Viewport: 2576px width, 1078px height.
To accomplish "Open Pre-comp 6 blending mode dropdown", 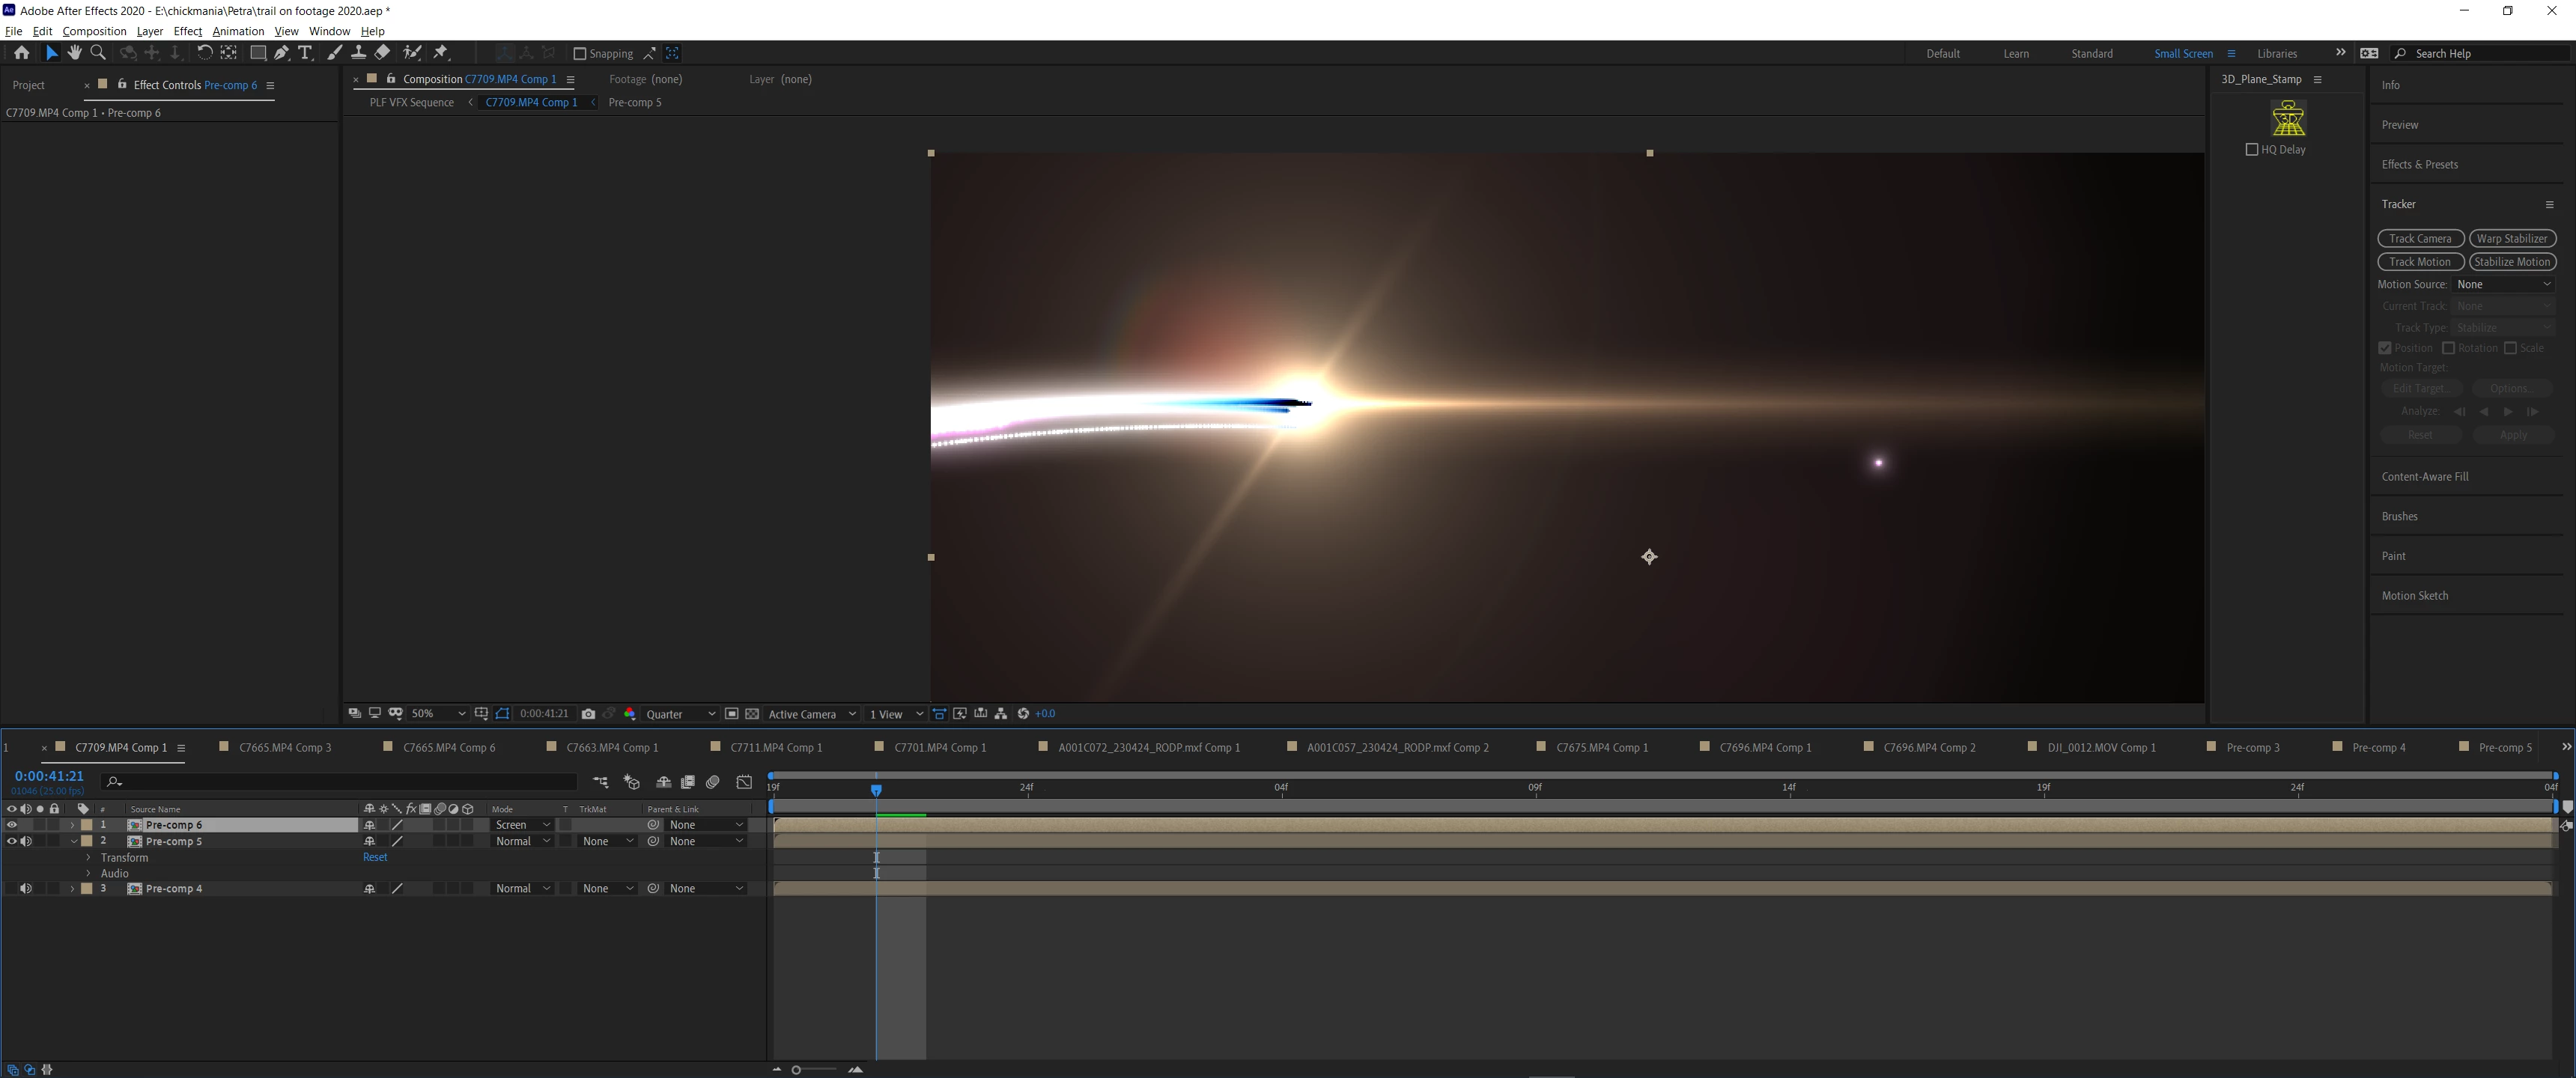I will point(522,825).
